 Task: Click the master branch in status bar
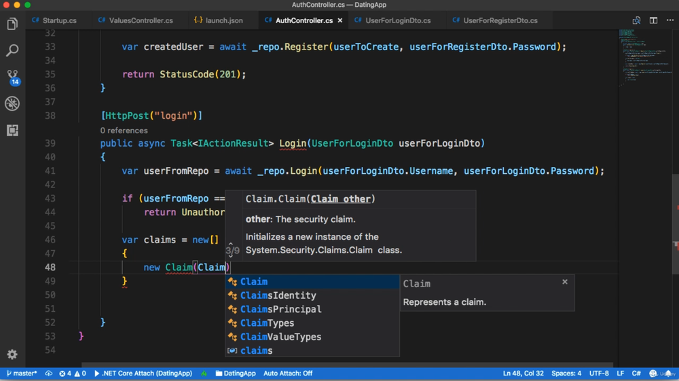tap(22, 374)
